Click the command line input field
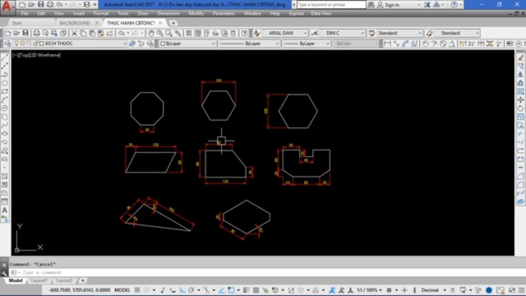This screenshot has height=296, width=526. click(x=263, y=272)
